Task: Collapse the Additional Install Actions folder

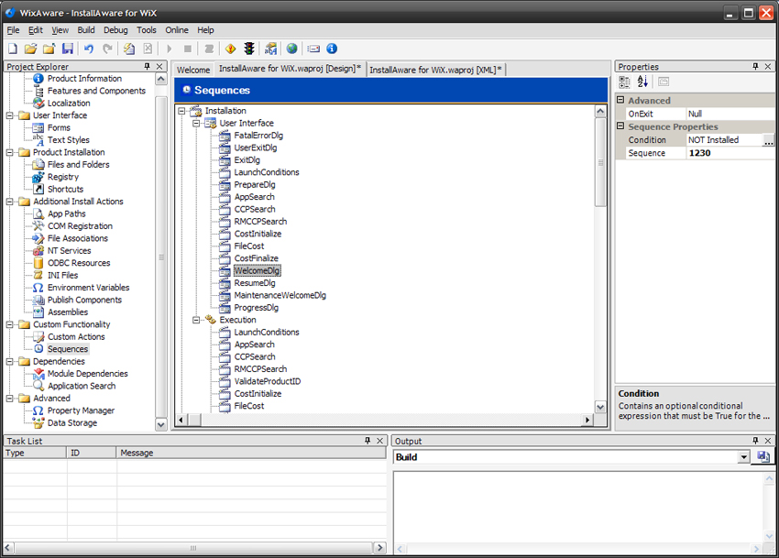Action: point(9,202)
